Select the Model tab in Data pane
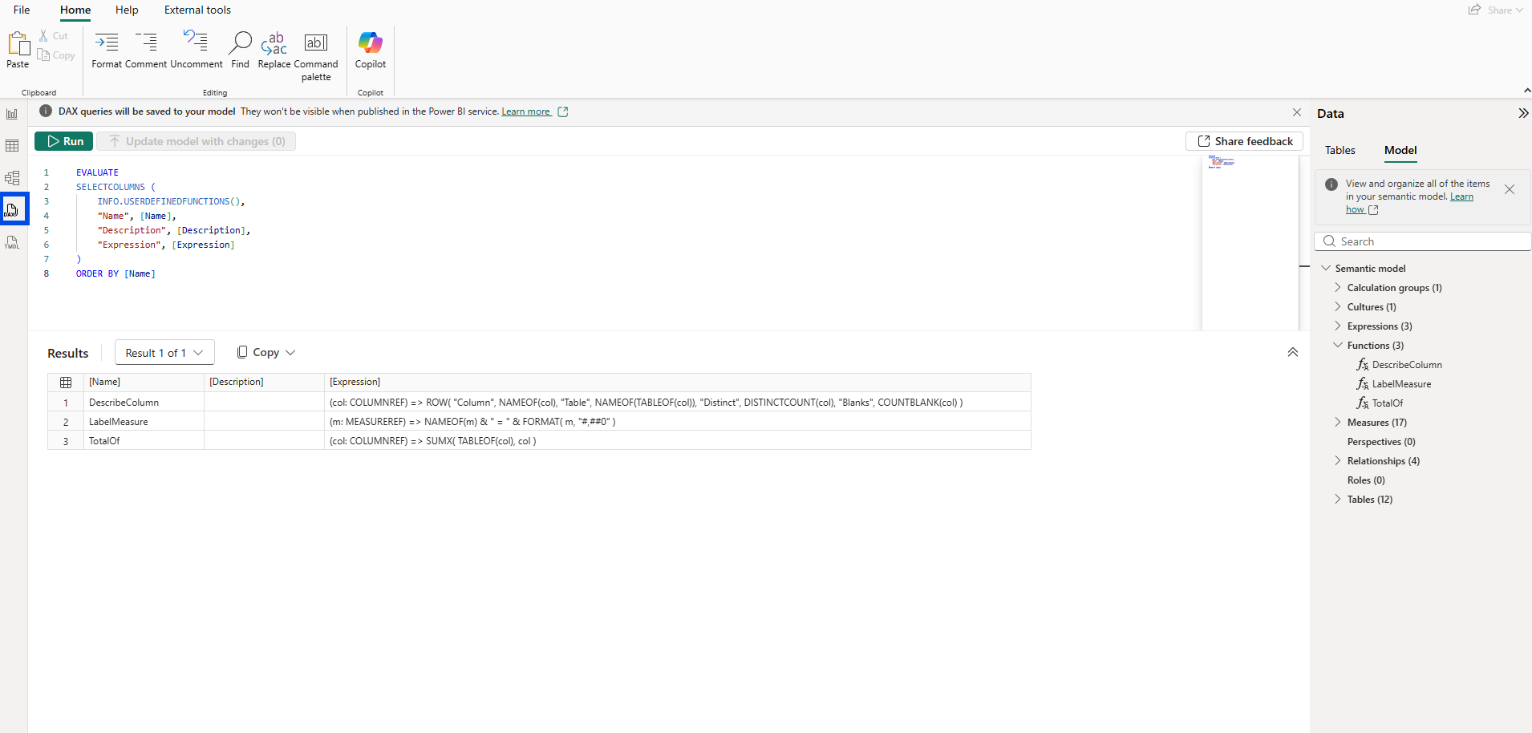This screenshot has height=733, width=1532. coord(1400,151)
